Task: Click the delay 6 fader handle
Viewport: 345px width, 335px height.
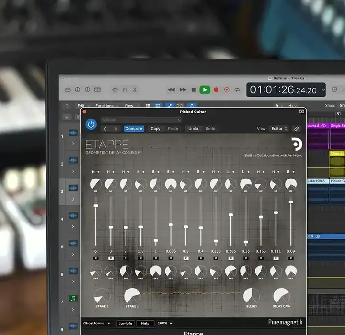Action: point(96,206)
